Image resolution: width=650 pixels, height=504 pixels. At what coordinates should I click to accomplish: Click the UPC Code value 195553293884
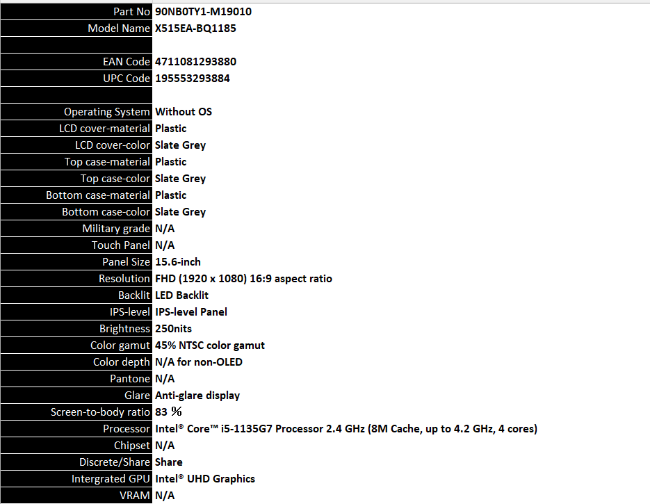(x=192, y=79)
